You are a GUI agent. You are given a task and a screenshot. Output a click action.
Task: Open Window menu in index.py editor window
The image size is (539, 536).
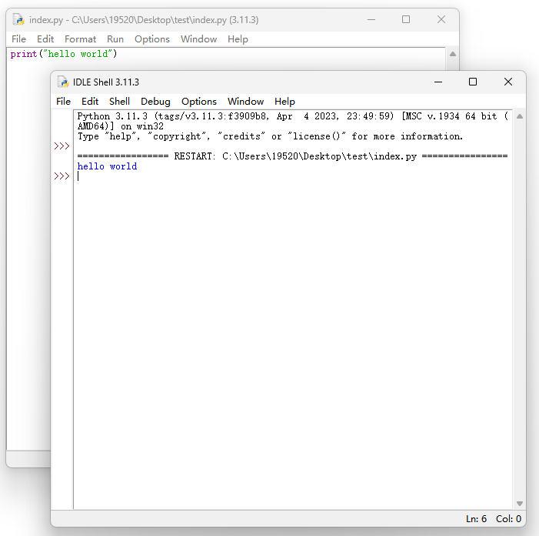tap(198, 39)
